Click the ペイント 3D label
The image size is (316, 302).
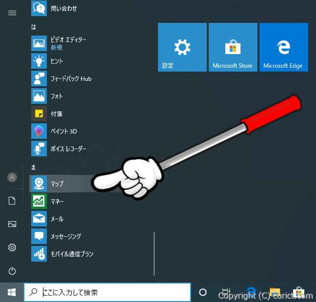(x=64, y=131)
